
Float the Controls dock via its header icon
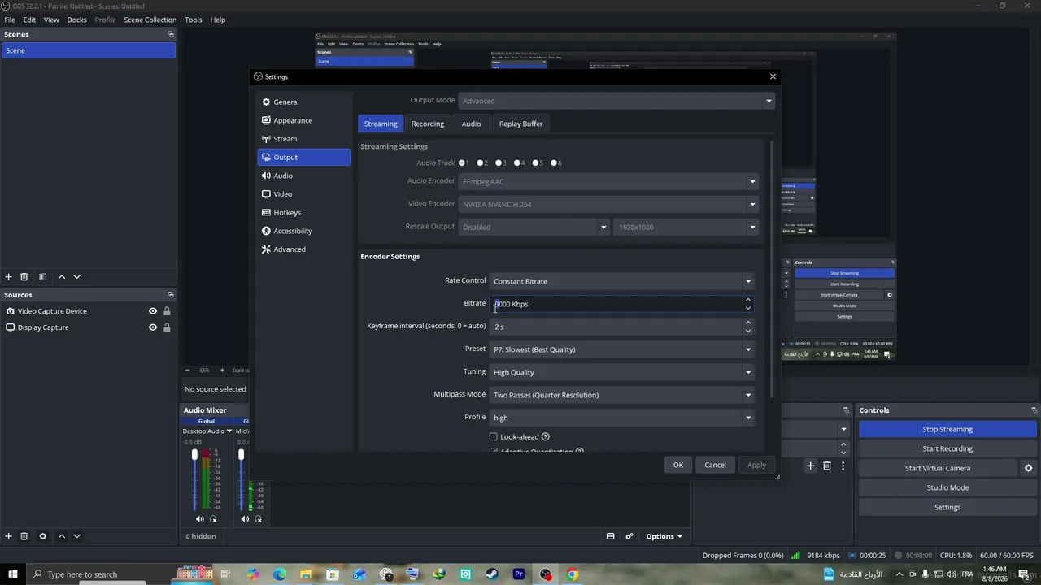1034,410
